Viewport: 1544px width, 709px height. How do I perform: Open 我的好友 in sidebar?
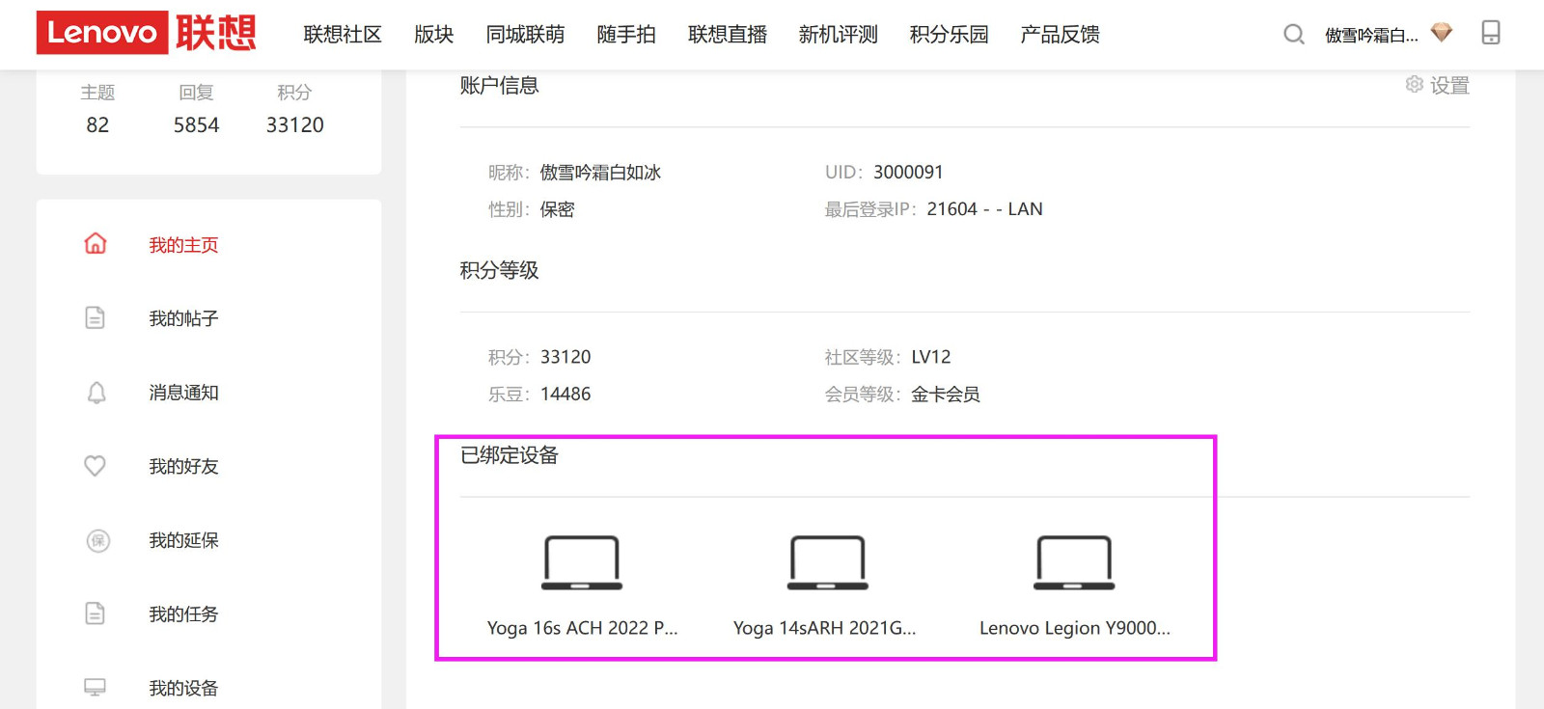click(183, 466)
